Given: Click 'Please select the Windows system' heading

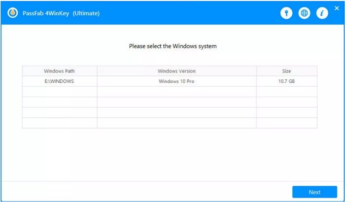Looking at the screenshot, I should coord(172,46).
